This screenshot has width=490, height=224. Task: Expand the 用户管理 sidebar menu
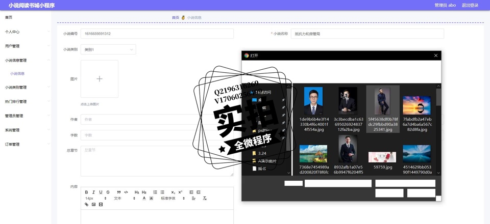click(26, 46)
